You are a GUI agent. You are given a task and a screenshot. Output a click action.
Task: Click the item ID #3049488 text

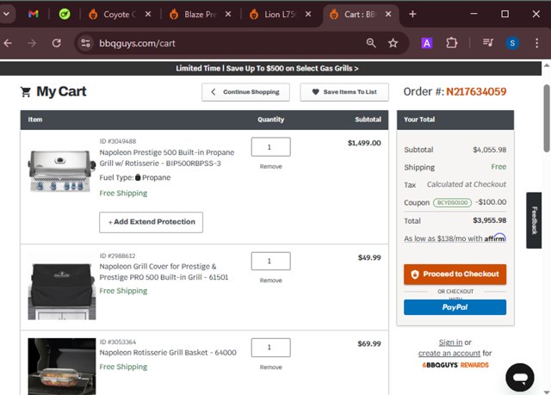point(118,141)
